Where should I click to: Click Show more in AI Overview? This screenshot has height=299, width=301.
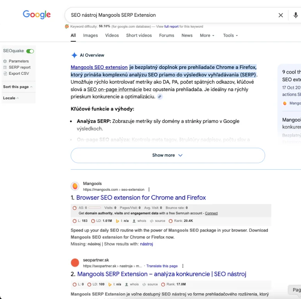[x=168, y=155]
